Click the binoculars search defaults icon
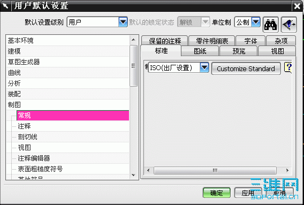304x205 pixels. [271, 25]
